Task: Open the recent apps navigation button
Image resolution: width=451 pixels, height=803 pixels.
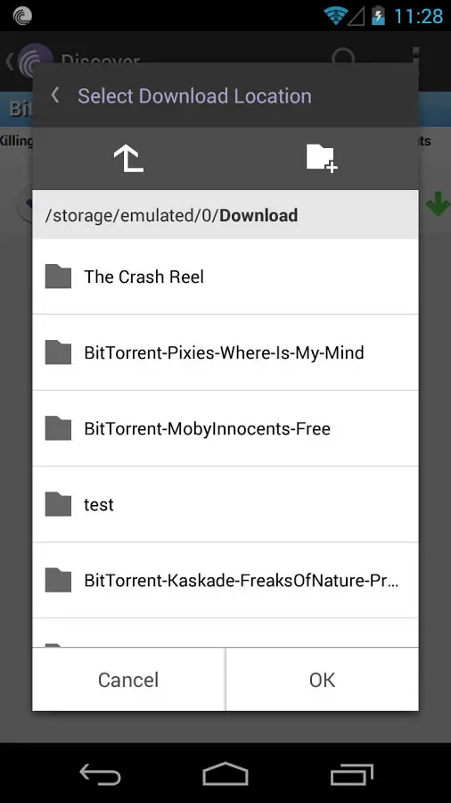Action: [x=351, y=774]
